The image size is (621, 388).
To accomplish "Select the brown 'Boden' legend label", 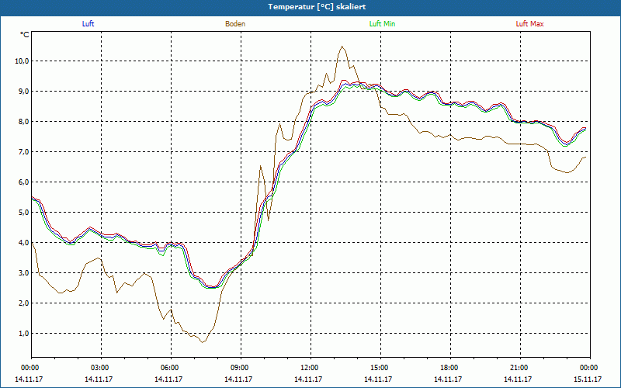I will tap(235, 24).
